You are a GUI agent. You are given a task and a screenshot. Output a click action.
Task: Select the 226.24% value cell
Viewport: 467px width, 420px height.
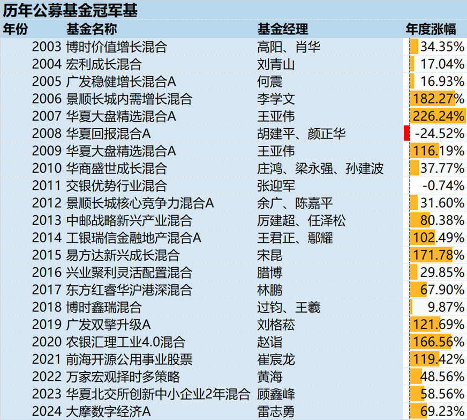(439, 116)
